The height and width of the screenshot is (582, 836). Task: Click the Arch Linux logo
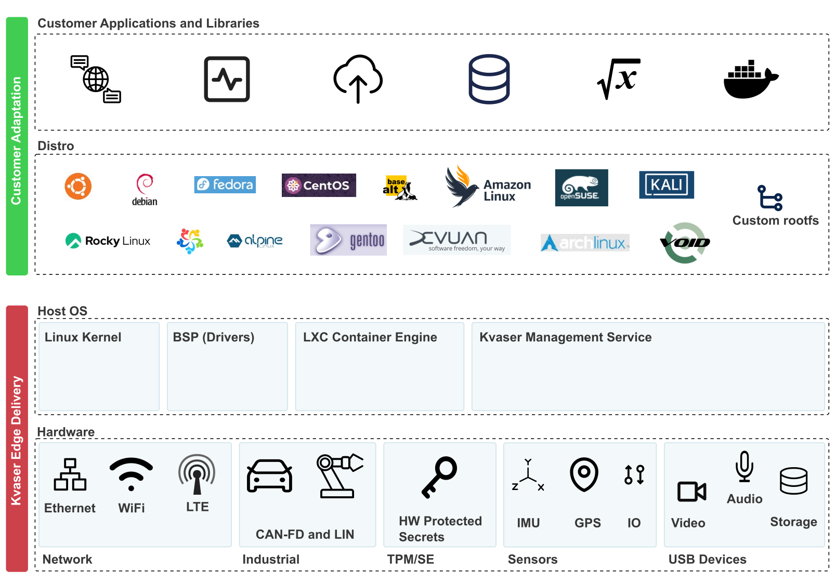(585, 243)
